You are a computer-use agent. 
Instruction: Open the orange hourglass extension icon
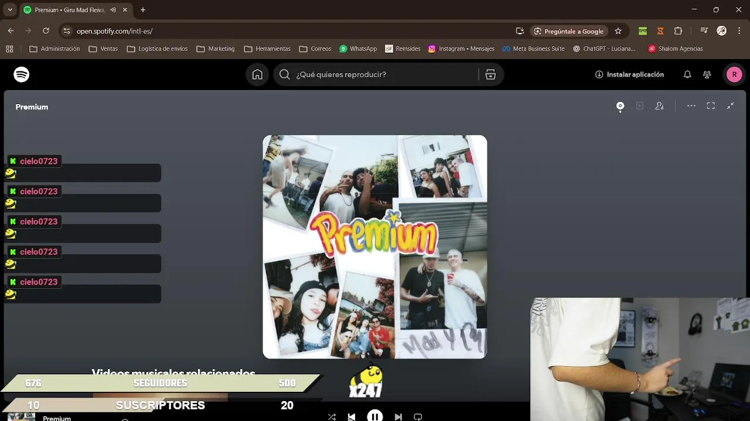pyautogui.click(x=660, y=31)
